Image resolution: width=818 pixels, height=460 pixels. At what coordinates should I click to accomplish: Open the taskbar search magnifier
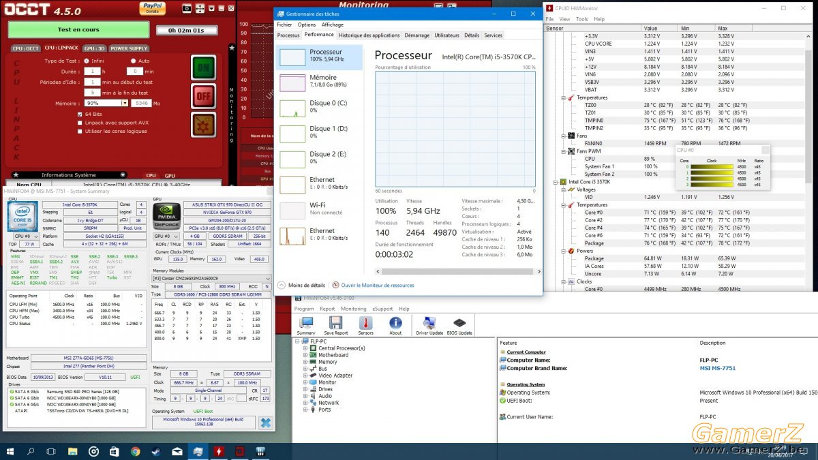click(31, 451)
